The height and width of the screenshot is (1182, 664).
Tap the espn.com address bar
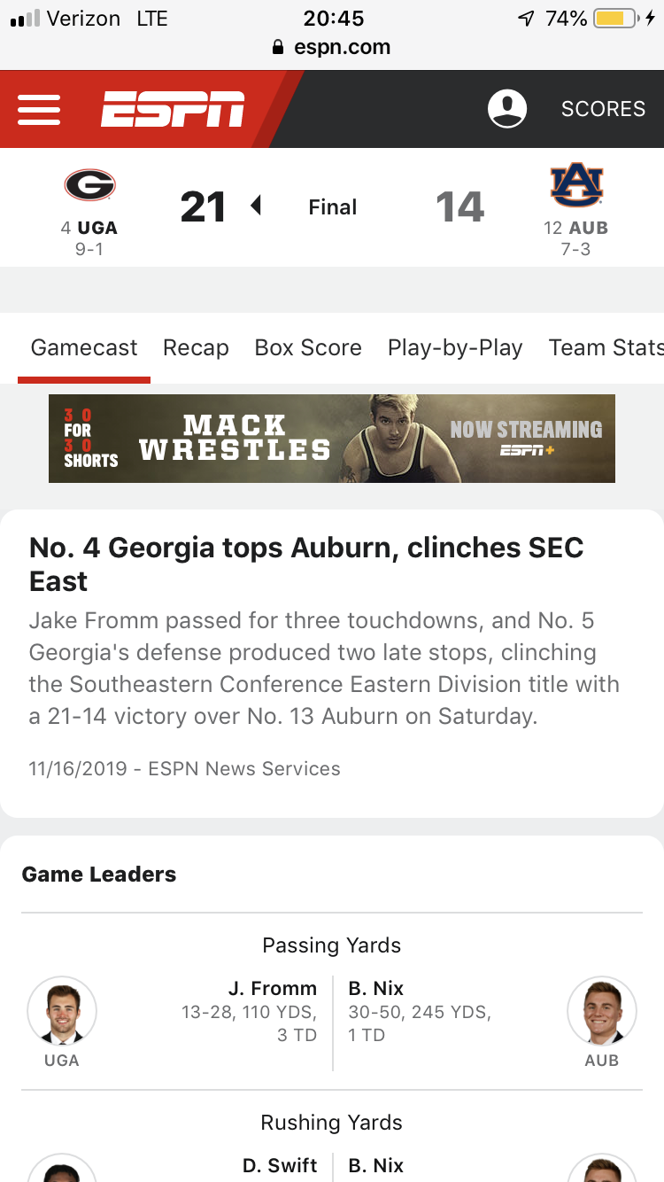(332, 48)
